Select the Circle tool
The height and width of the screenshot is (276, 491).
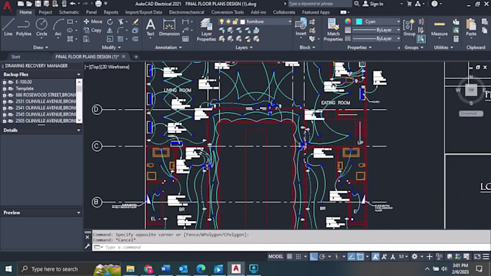(41, 27)
